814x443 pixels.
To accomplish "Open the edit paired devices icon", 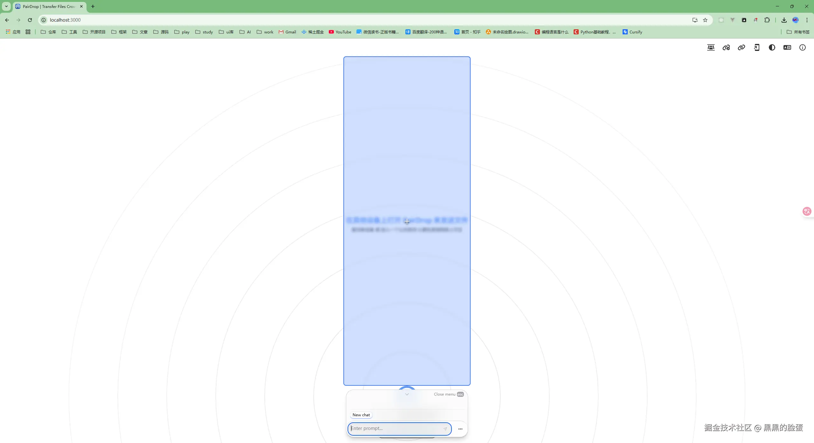I will 726,48.
